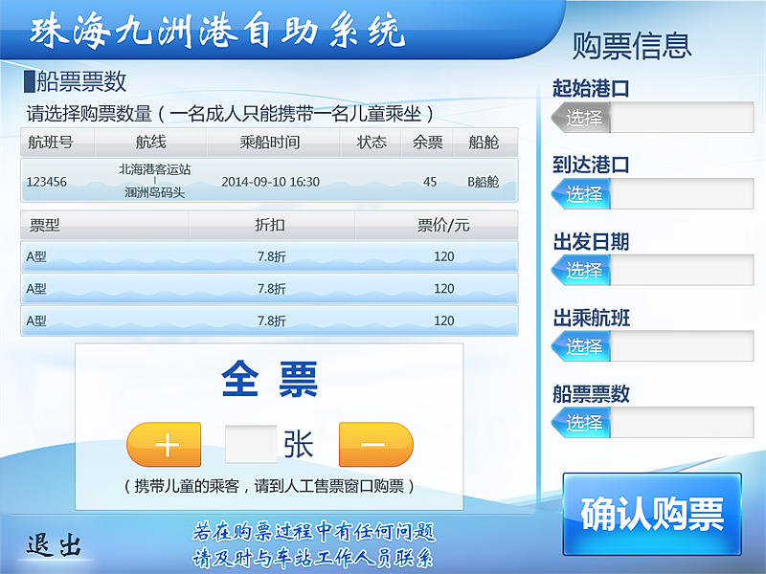Select flight row 123456

tap(269, 180)
